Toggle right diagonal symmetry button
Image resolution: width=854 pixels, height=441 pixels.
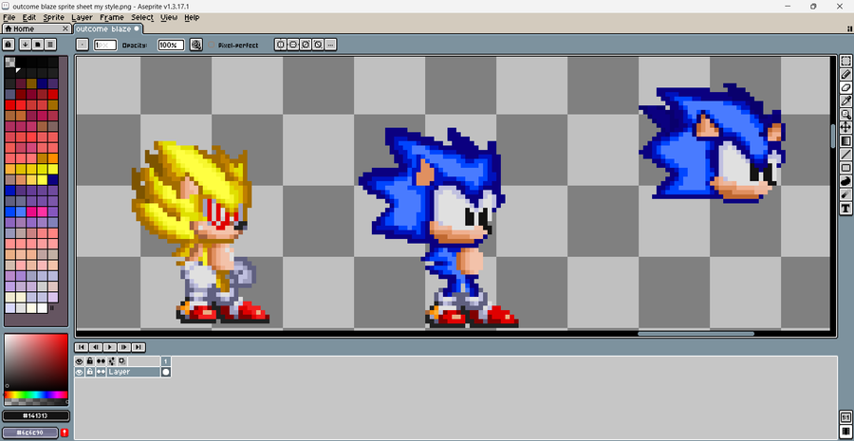(306, 45)
